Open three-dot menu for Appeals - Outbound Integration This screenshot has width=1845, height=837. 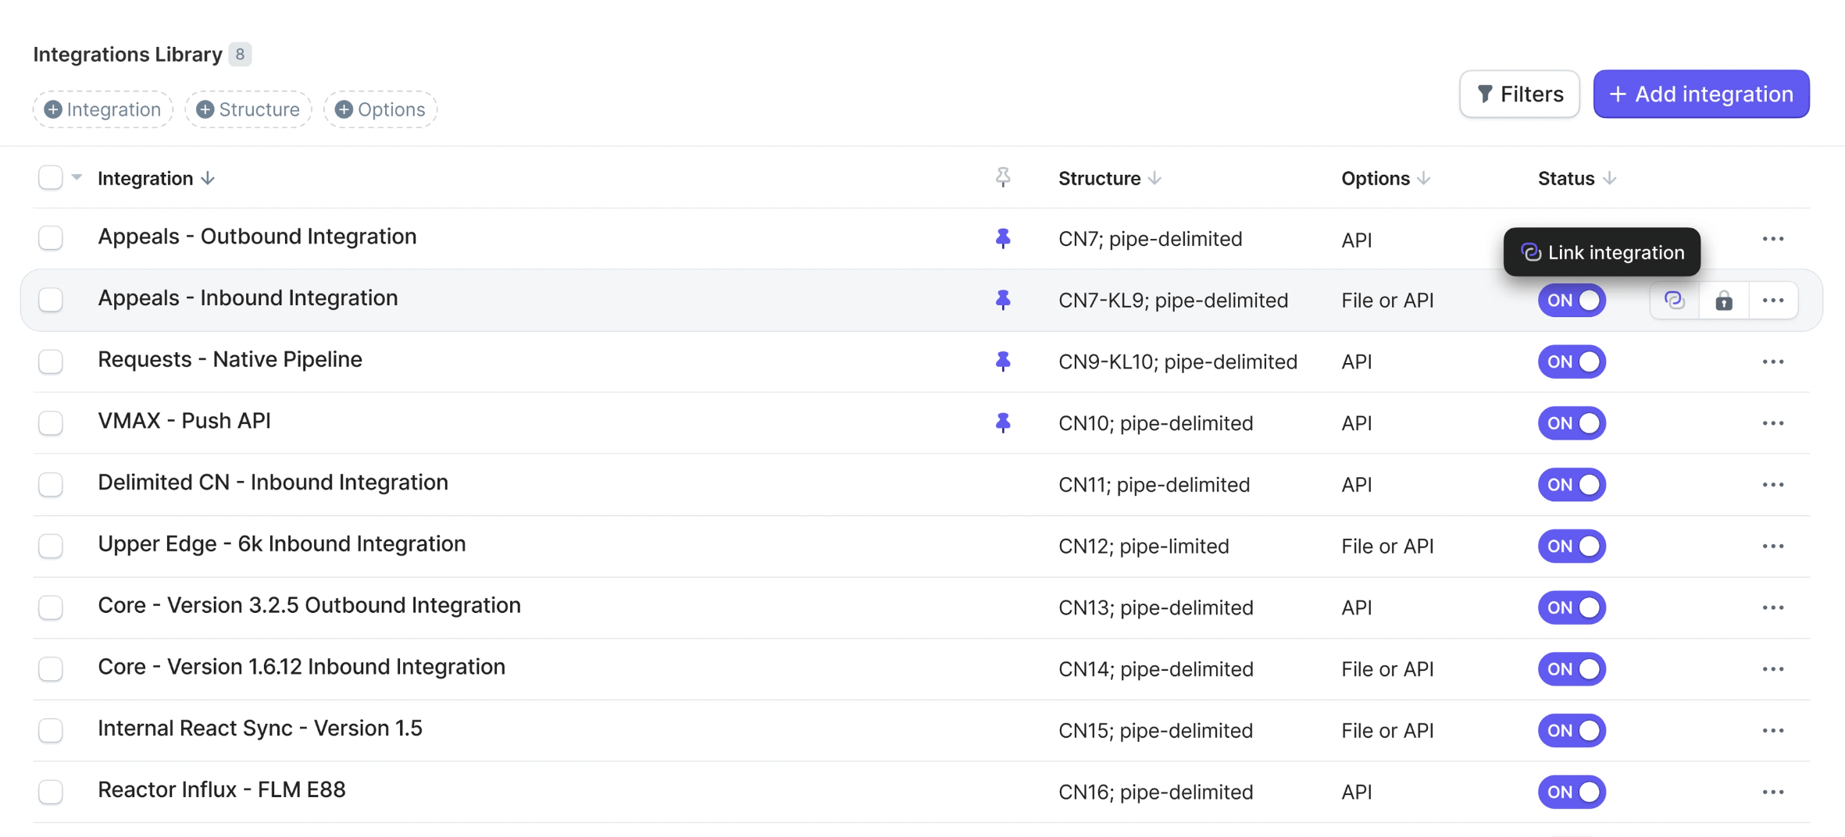[1772, 239]
